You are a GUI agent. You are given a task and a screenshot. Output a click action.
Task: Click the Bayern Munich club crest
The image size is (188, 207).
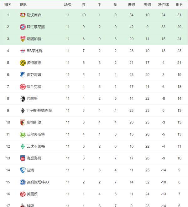pos(23,27)
